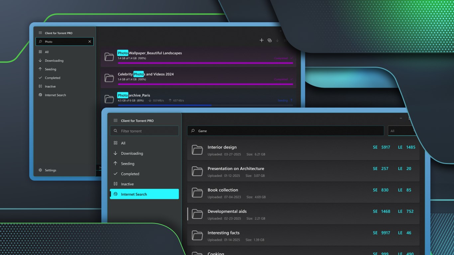Click the download arrow icon in the toolbar

278,40
